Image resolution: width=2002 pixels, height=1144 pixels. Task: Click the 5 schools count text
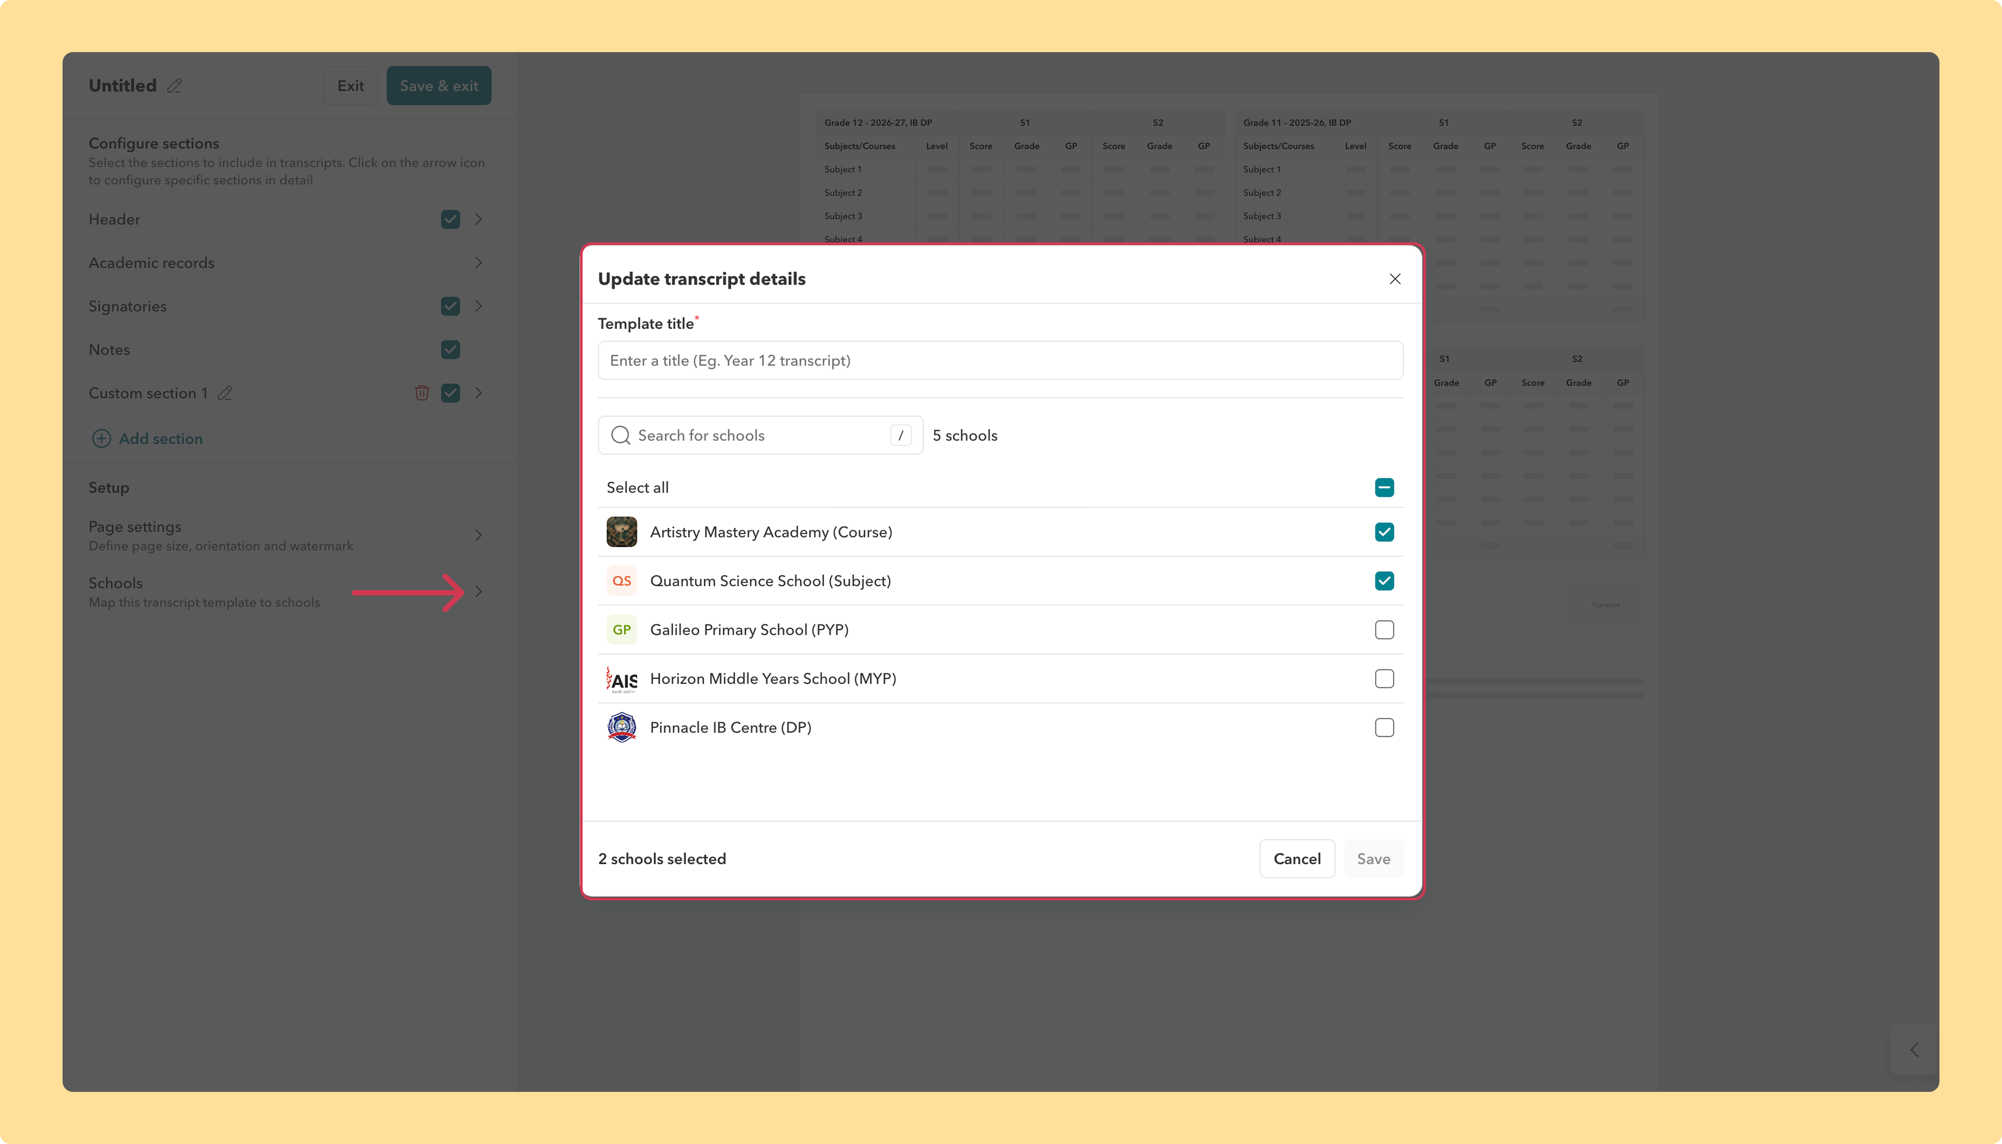point(965,435)
